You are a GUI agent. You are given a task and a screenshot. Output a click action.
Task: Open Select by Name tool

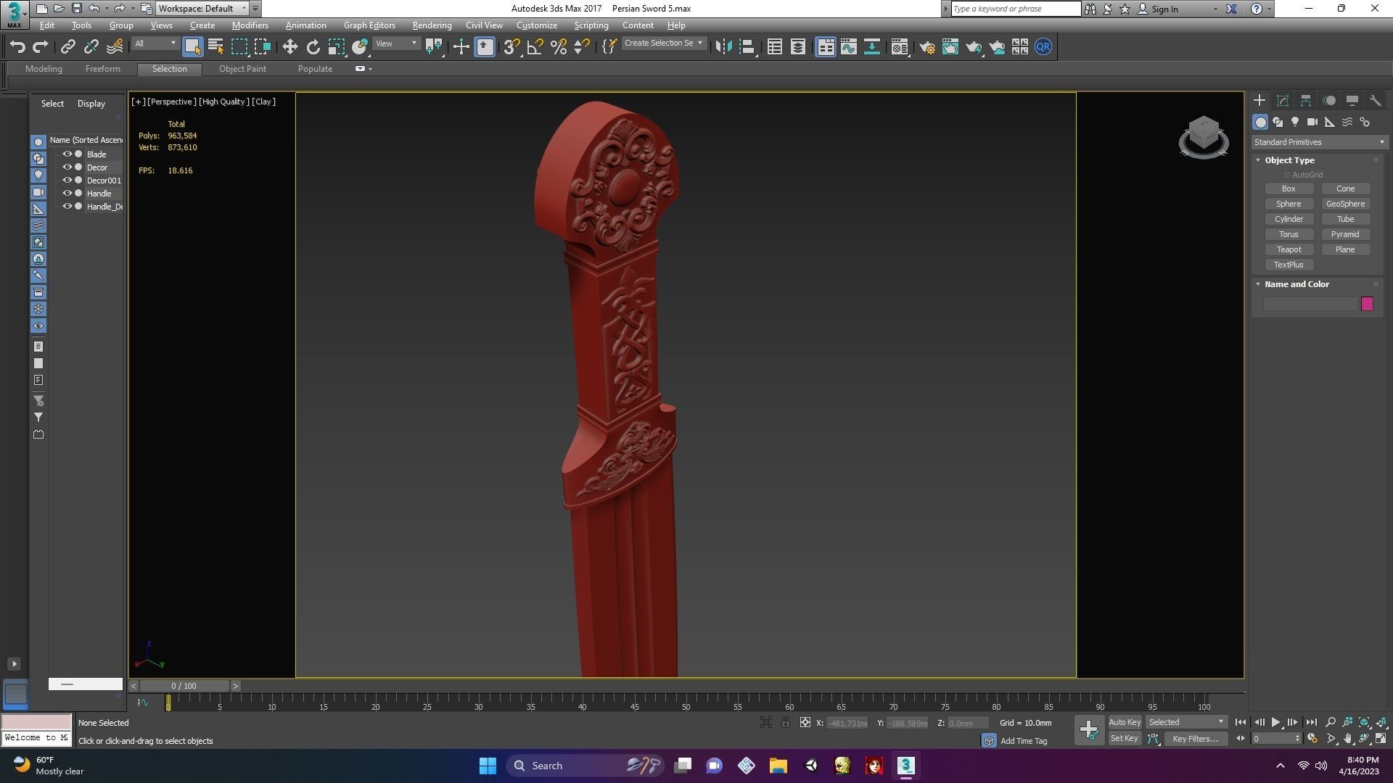[215, 47]
